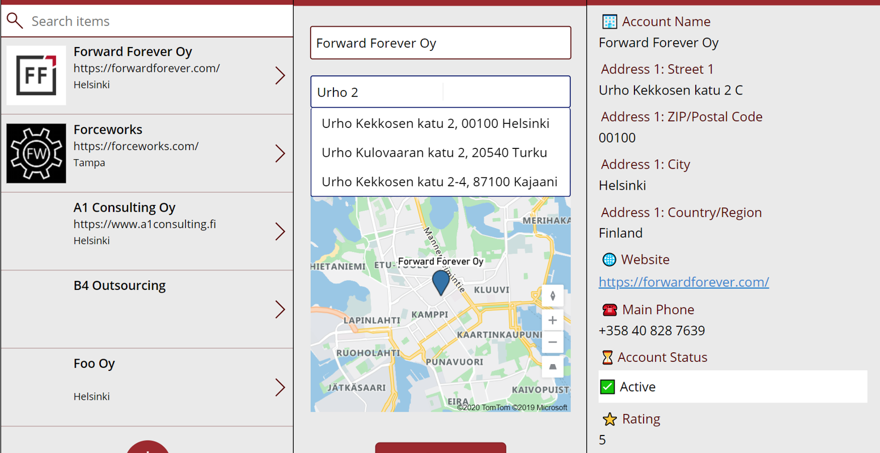
Task: Click Helsinki value under Address 1: City
Action: pyautogui.click(x=623, y=186)
